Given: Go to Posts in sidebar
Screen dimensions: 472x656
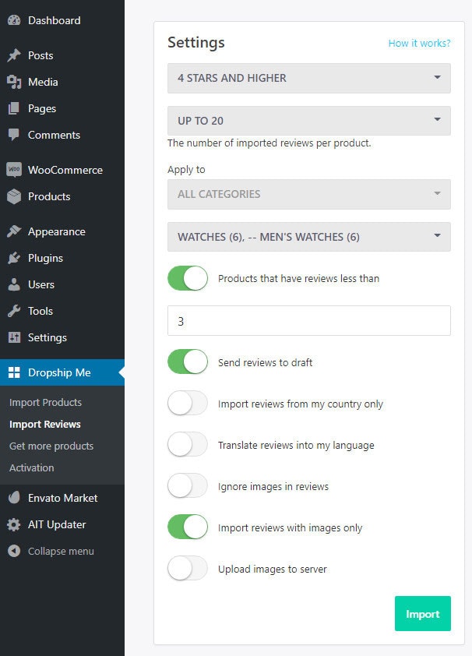Looking at the screenshot, I should pyautogui.click(x=62, y=55).
